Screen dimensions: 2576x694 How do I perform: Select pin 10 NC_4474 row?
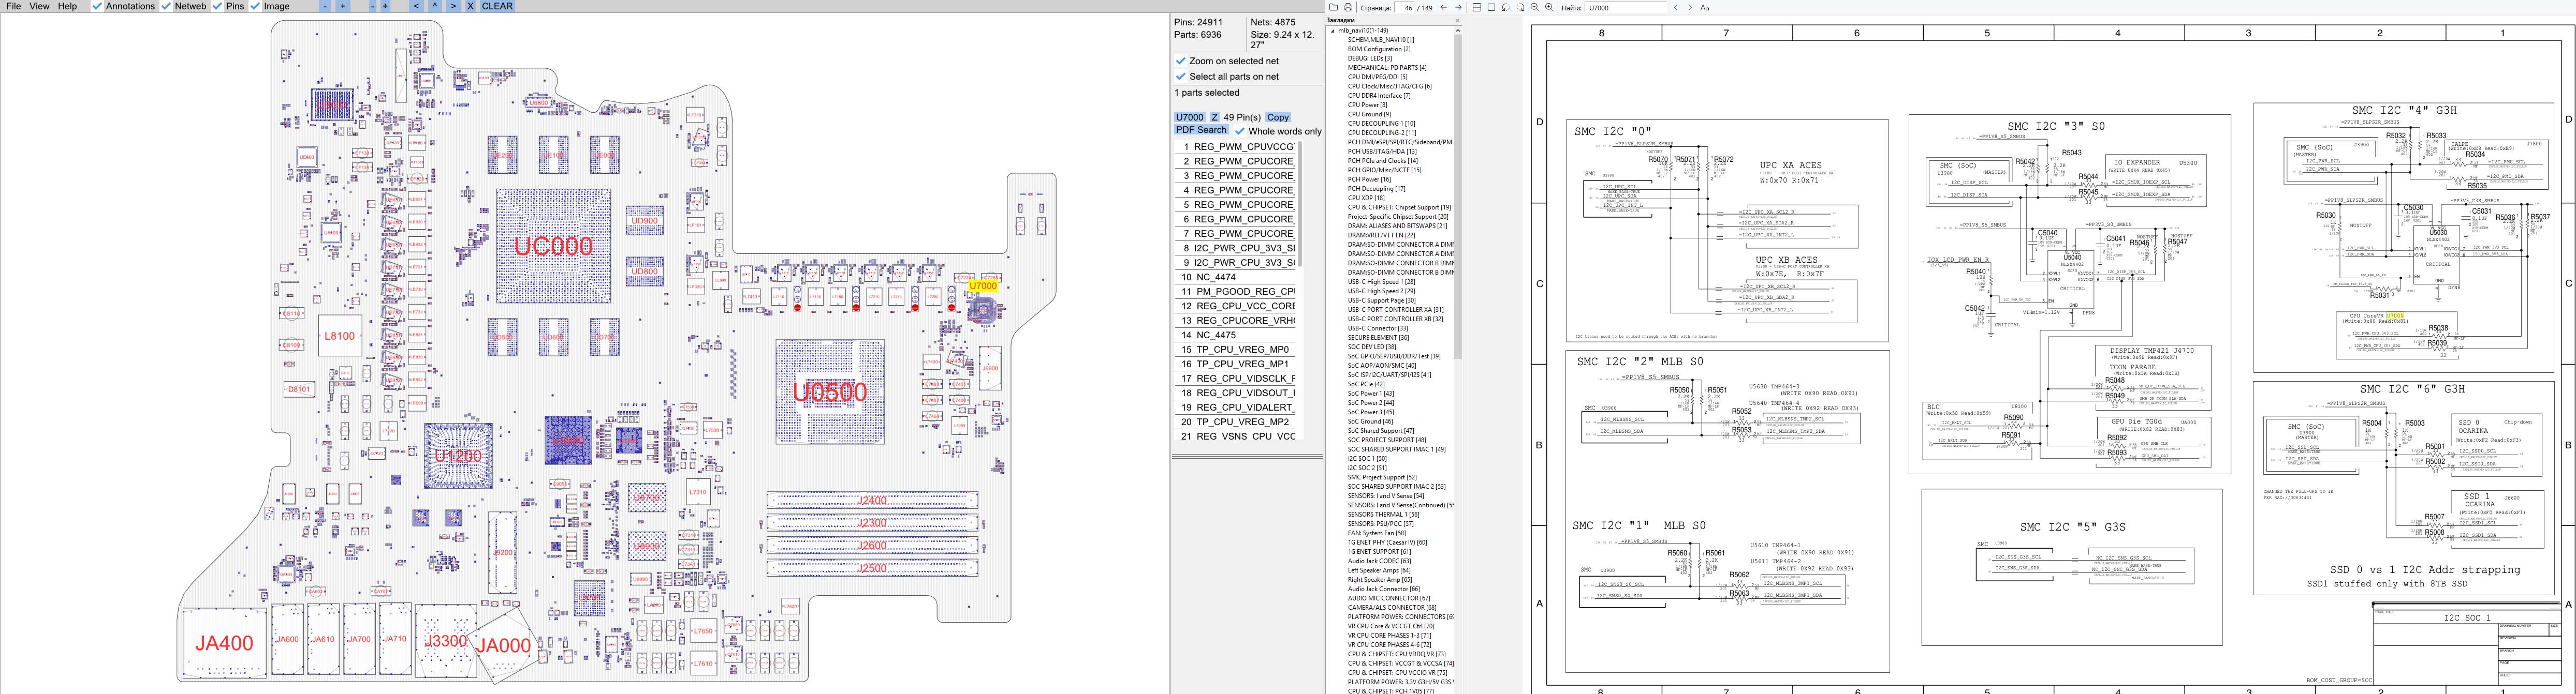pos(1236,277)
